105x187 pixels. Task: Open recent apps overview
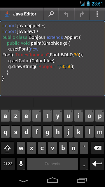[82, 180]
